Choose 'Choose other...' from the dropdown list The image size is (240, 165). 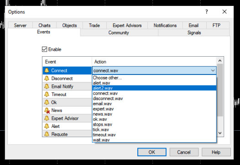tap(154, 78)
